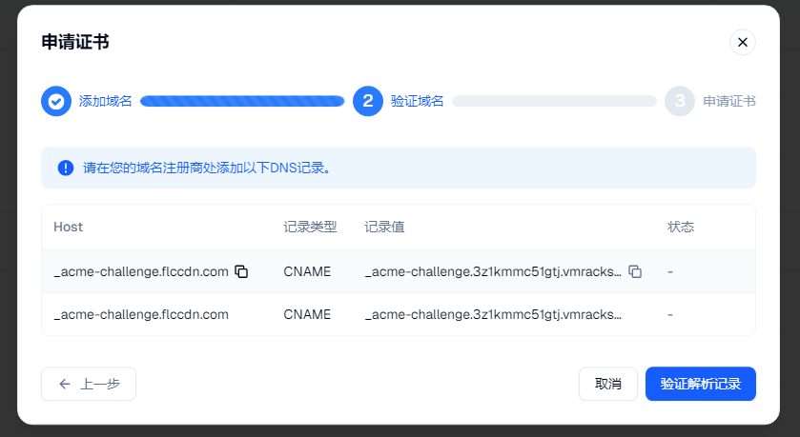Click the Host column header
Screen dimensions: 800x437
pyautogui.click(x=68, y=227)
